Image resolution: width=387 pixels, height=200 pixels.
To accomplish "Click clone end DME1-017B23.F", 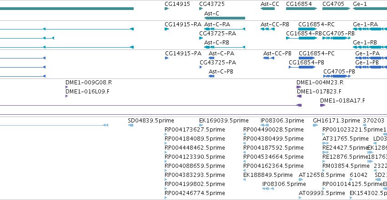I will (x=299, y=96).
